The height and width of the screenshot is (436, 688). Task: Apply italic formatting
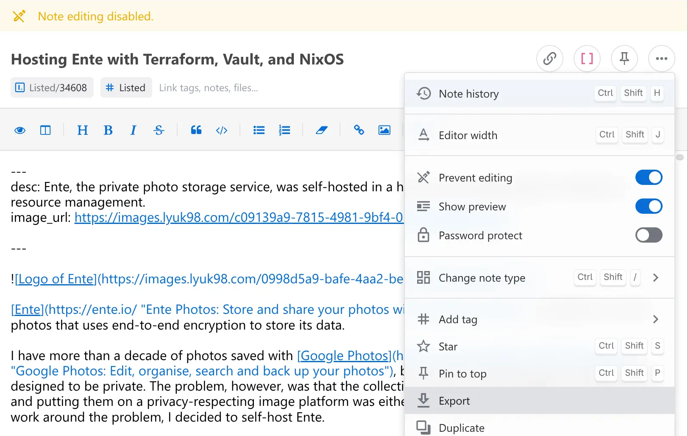pos(133,130)
